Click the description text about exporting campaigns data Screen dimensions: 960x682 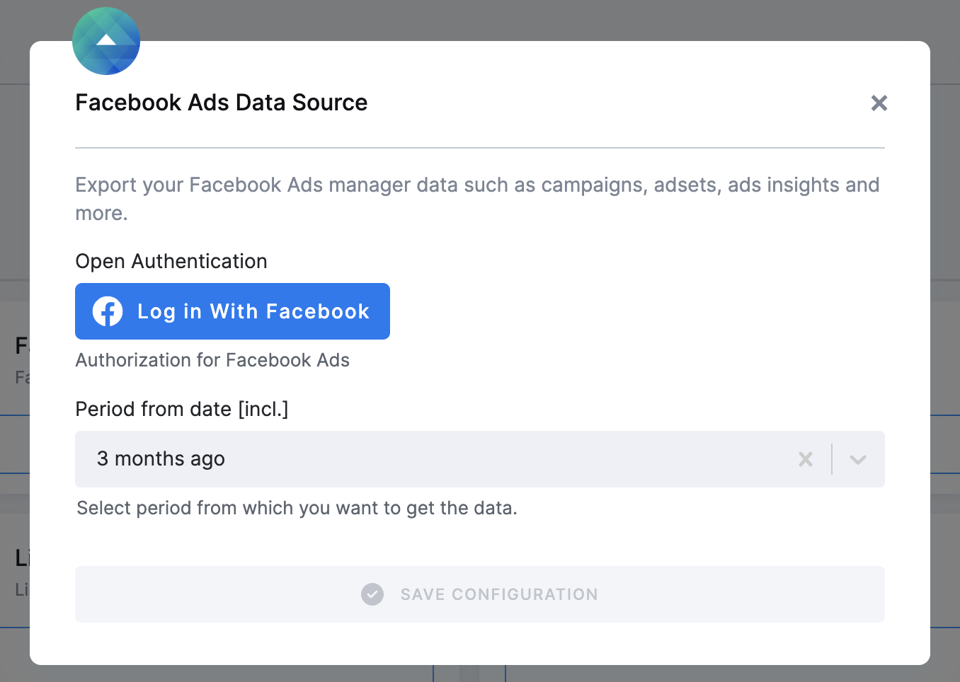pyautogui.click(x=477, y=199)
